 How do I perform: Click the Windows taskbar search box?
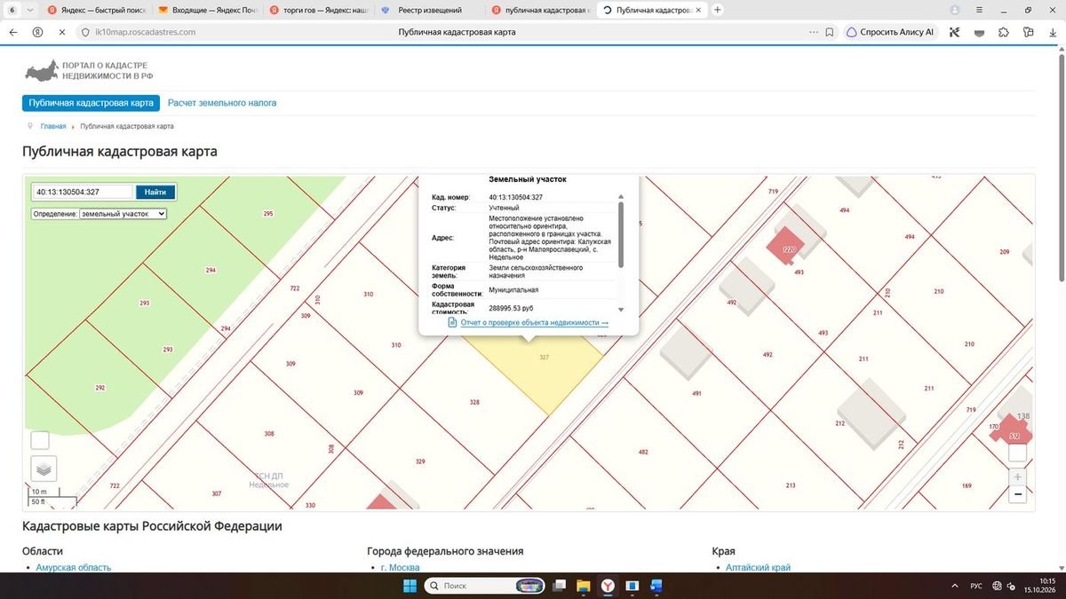pos(485,586)
